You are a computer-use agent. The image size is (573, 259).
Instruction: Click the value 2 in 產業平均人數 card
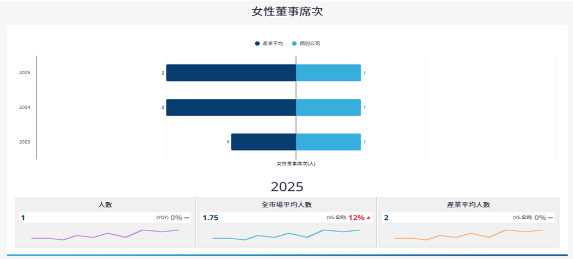[386, 218]
